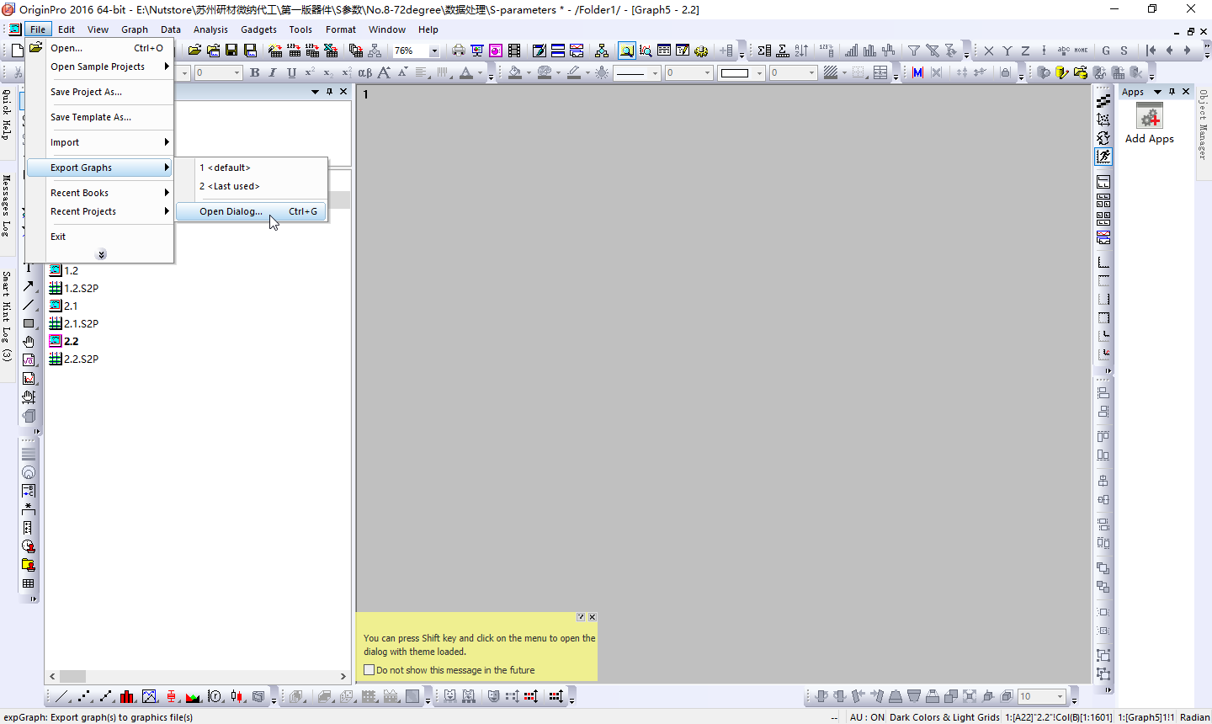The image size is (1212, 724).
Task: Open the Object Manager side tab
Action: [1203, 124]
